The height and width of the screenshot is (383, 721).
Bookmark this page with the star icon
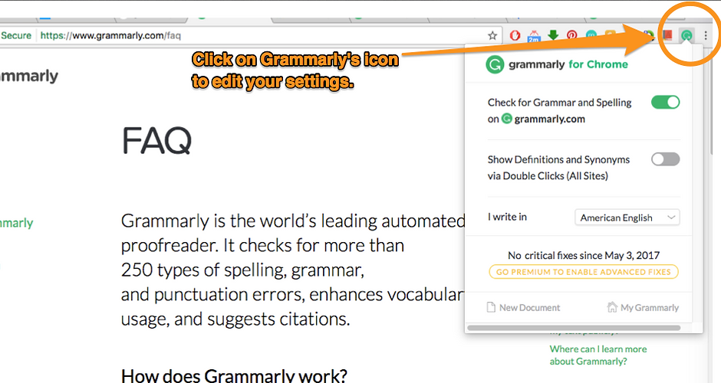click(x=492, y=35)
